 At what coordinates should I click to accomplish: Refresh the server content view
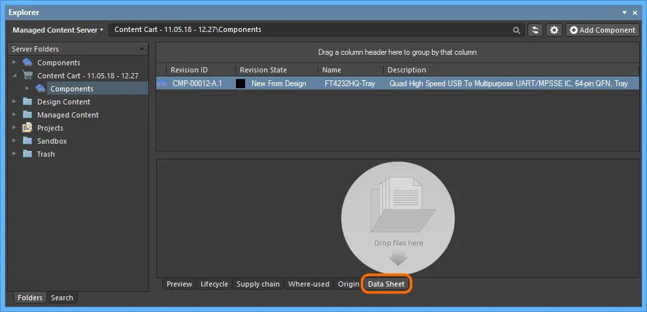click(535, 30)
